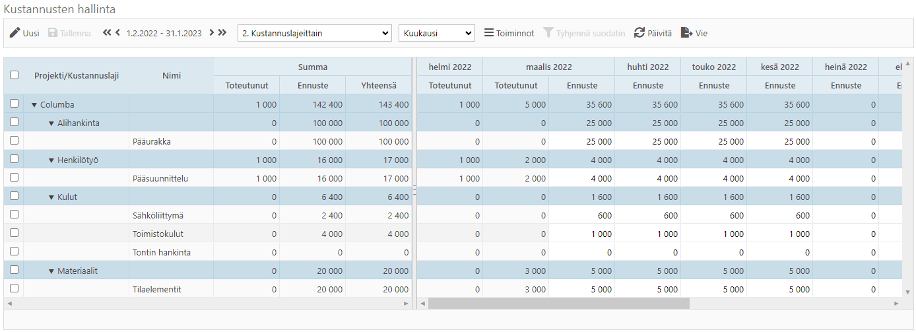Image resolution: width=916 pixels, height=332 pixels.
Task: Click the Nimi column header
Action: [171, 75]
